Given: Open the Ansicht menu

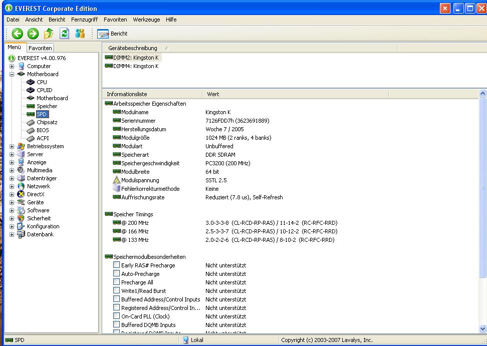Looking at the screenshot, I should [34, 20].
